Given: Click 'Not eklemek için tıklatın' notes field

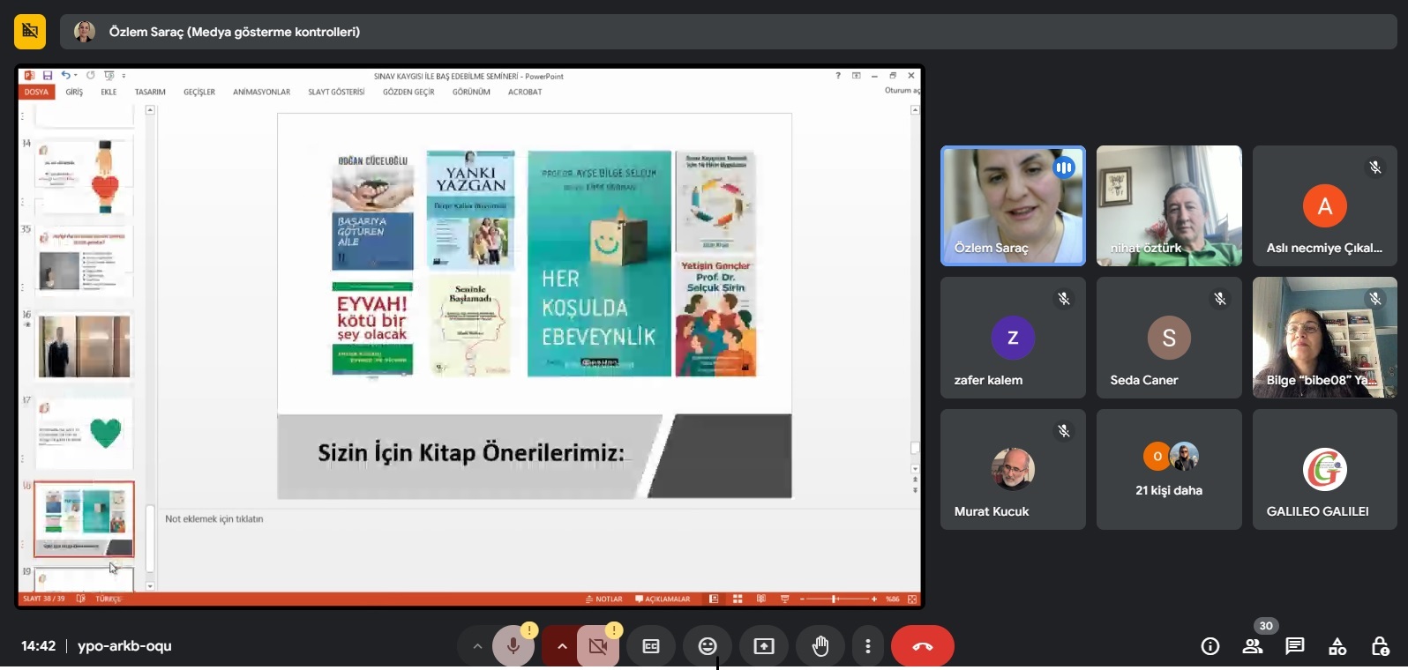Looking at the screenshot, I should point(214,519).
